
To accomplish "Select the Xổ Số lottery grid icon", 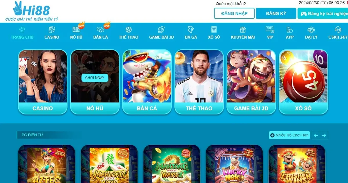I will coord(214,30).
